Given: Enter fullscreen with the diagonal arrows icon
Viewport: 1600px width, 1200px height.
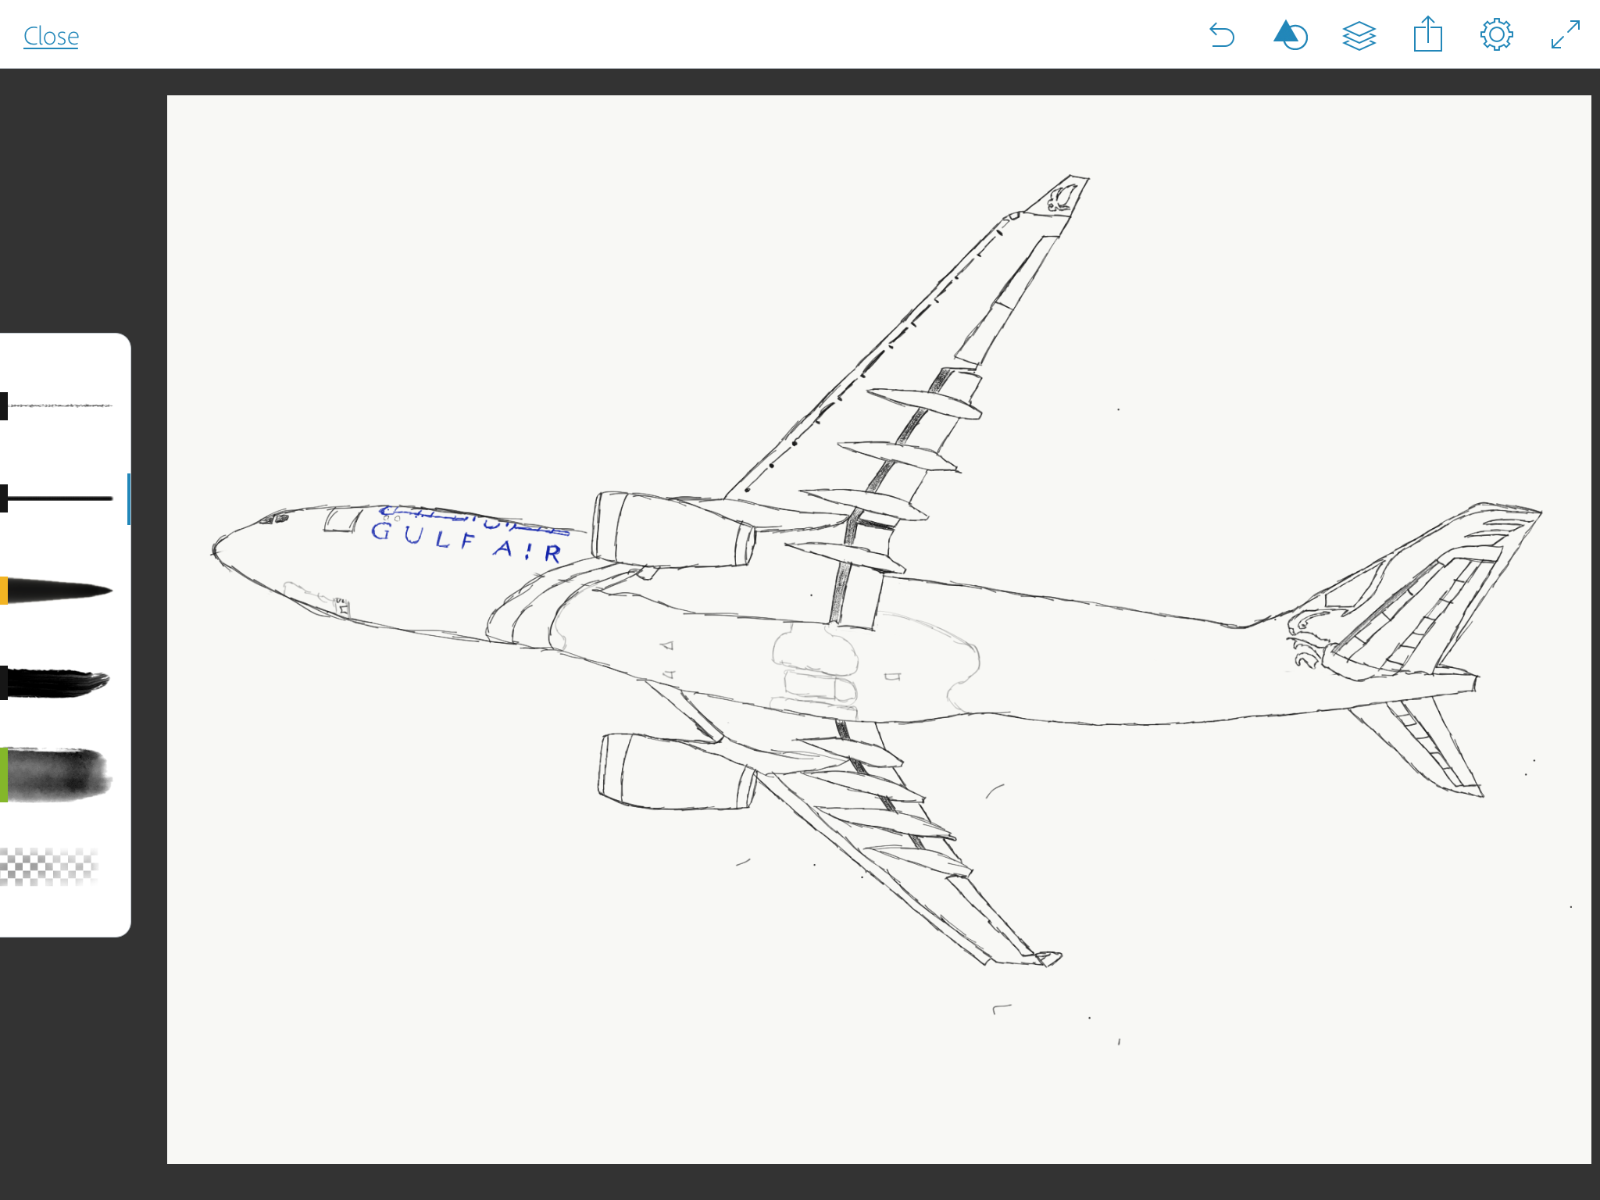Looking at the screenshot, I should [1565, 36].
